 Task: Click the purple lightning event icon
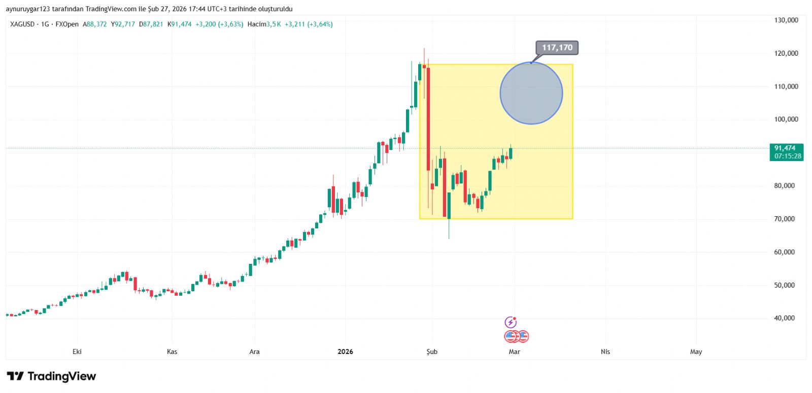point(511,322)
